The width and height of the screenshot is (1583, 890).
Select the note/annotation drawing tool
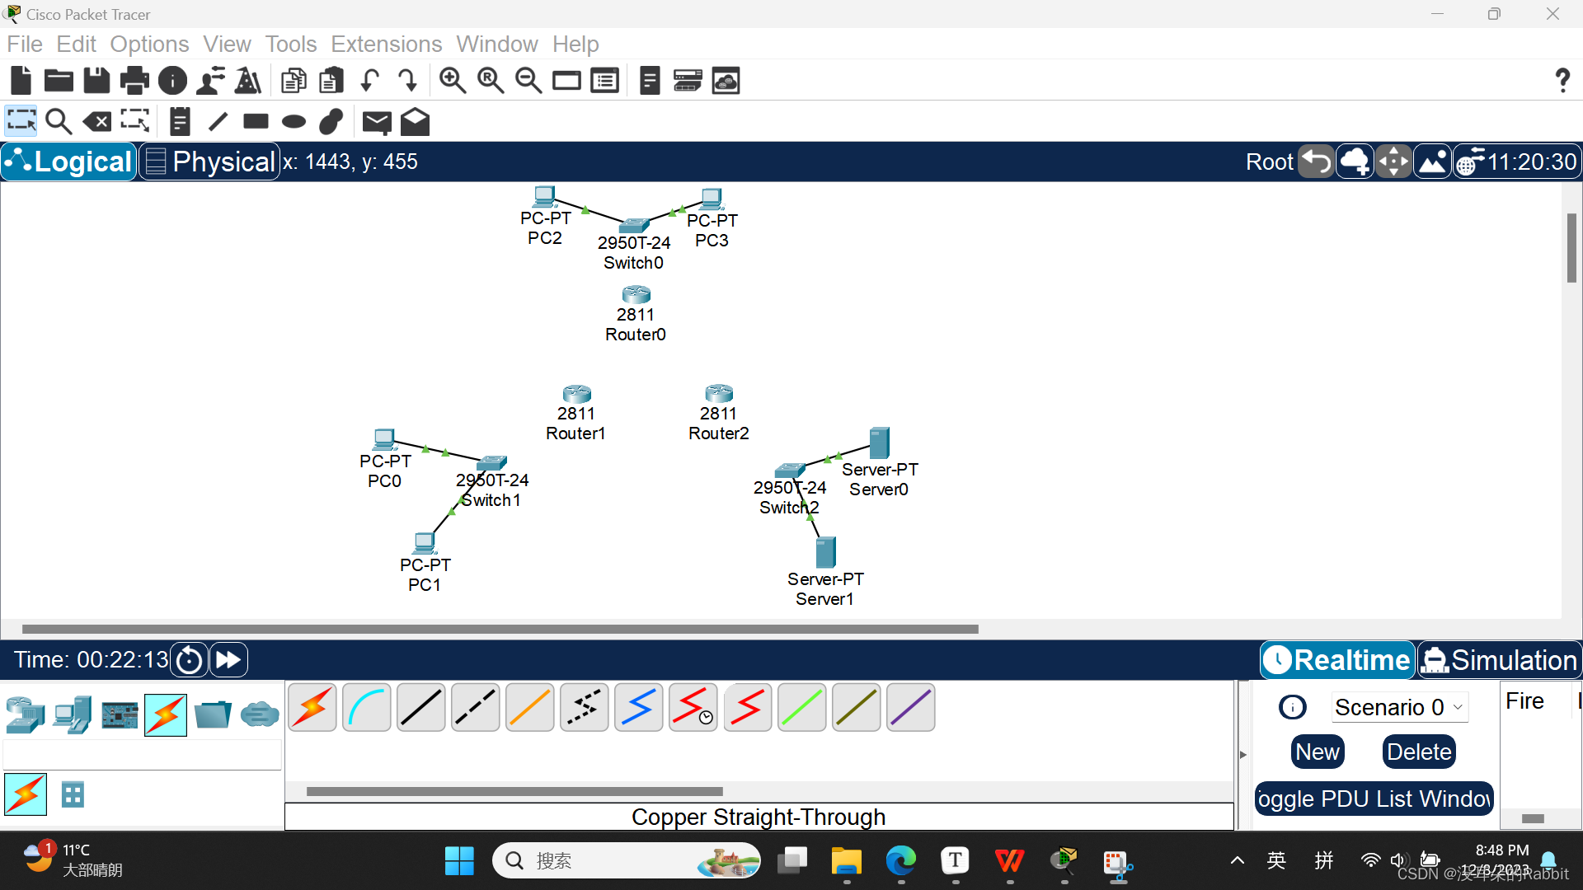(x=178, y=120)
